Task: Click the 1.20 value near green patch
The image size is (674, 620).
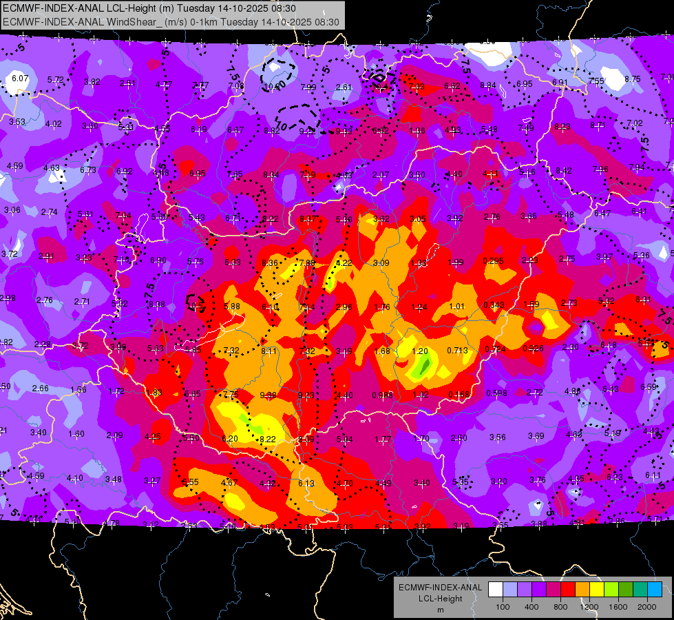Action: (420, 351)
